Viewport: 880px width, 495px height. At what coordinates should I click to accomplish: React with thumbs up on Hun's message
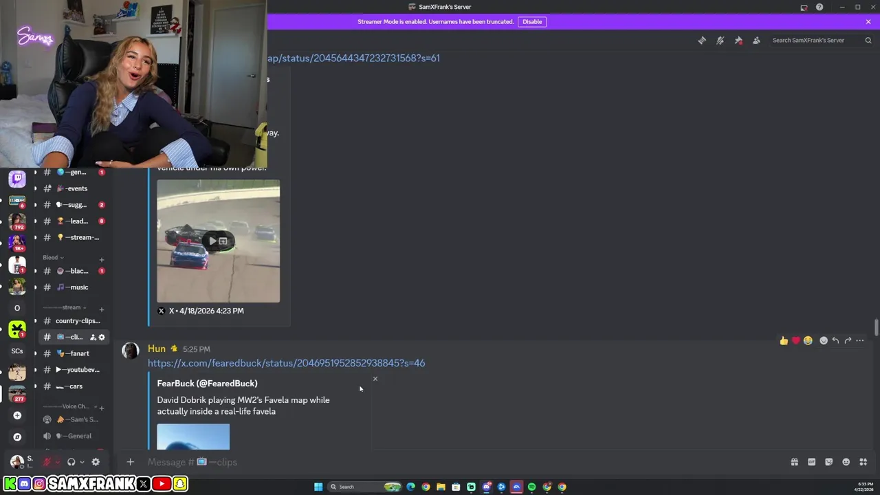[784, 340]
